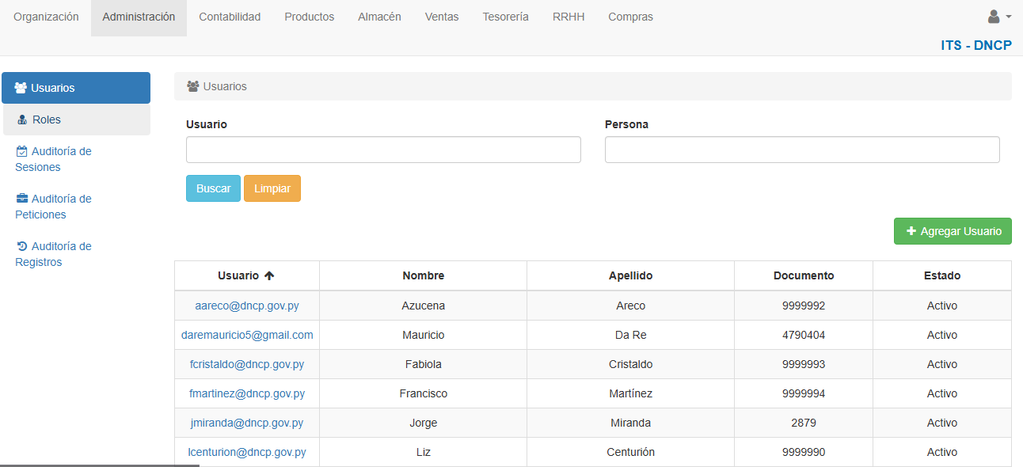Focus the Usuario search input field
Image resolution: width=1023 pixels, height=467 pixels.
pos(383,150)
